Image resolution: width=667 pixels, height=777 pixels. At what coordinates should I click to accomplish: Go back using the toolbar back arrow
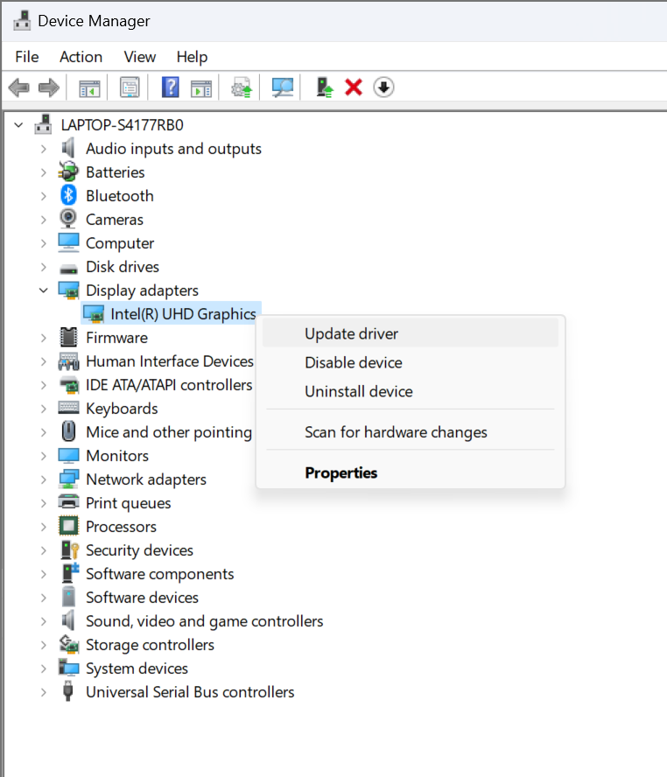click(19, 87)
